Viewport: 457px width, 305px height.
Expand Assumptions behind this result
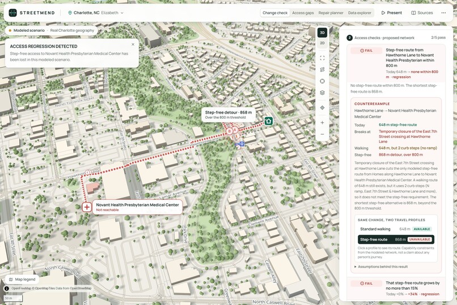click(381, 267)
